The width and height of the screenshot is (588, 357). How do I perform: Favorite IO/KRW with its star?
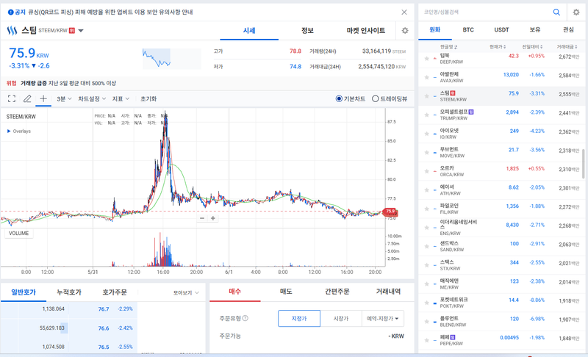tap(426, 134)
